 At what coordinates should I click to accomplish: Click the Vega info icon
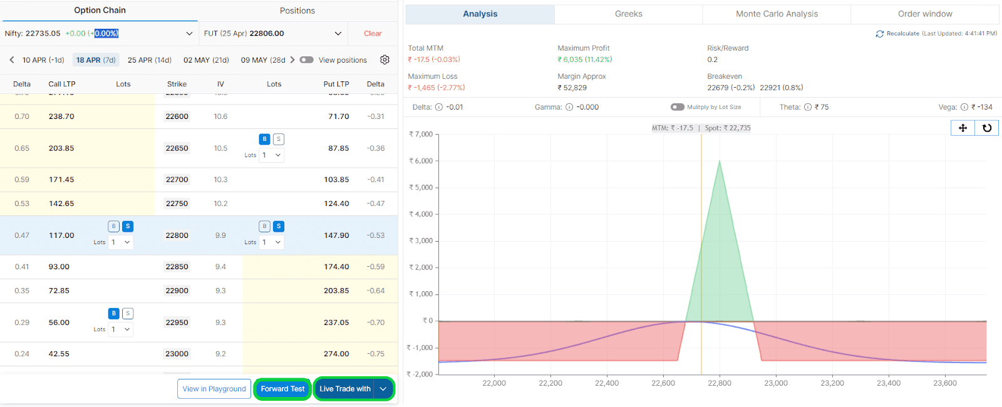click(964, 107)
